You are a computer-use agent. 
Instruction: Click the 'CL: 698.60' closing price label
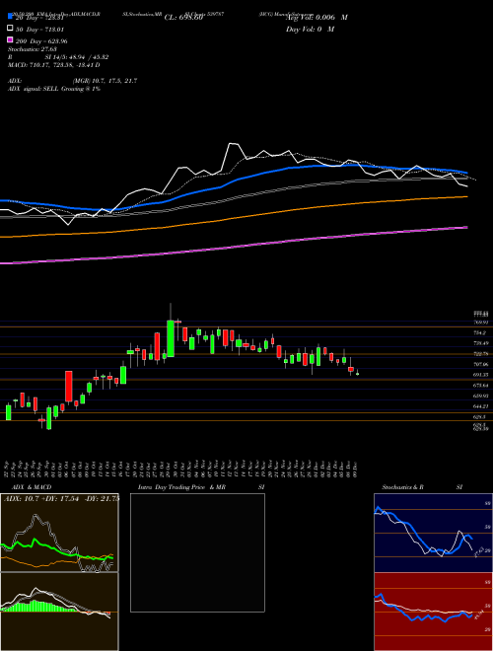click(183, 18)
